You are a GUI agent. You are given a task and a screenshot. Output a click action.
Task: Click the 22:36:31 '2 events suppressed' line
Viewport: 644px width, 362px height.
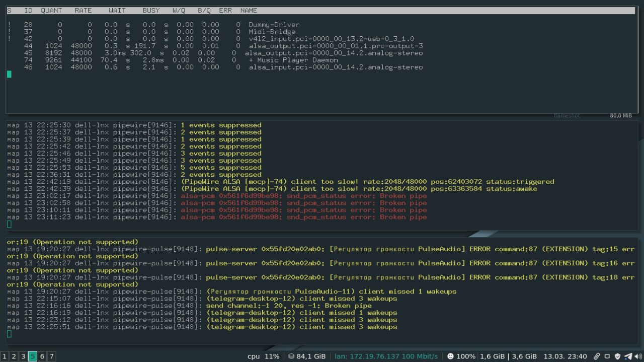[x=134, y=175]
